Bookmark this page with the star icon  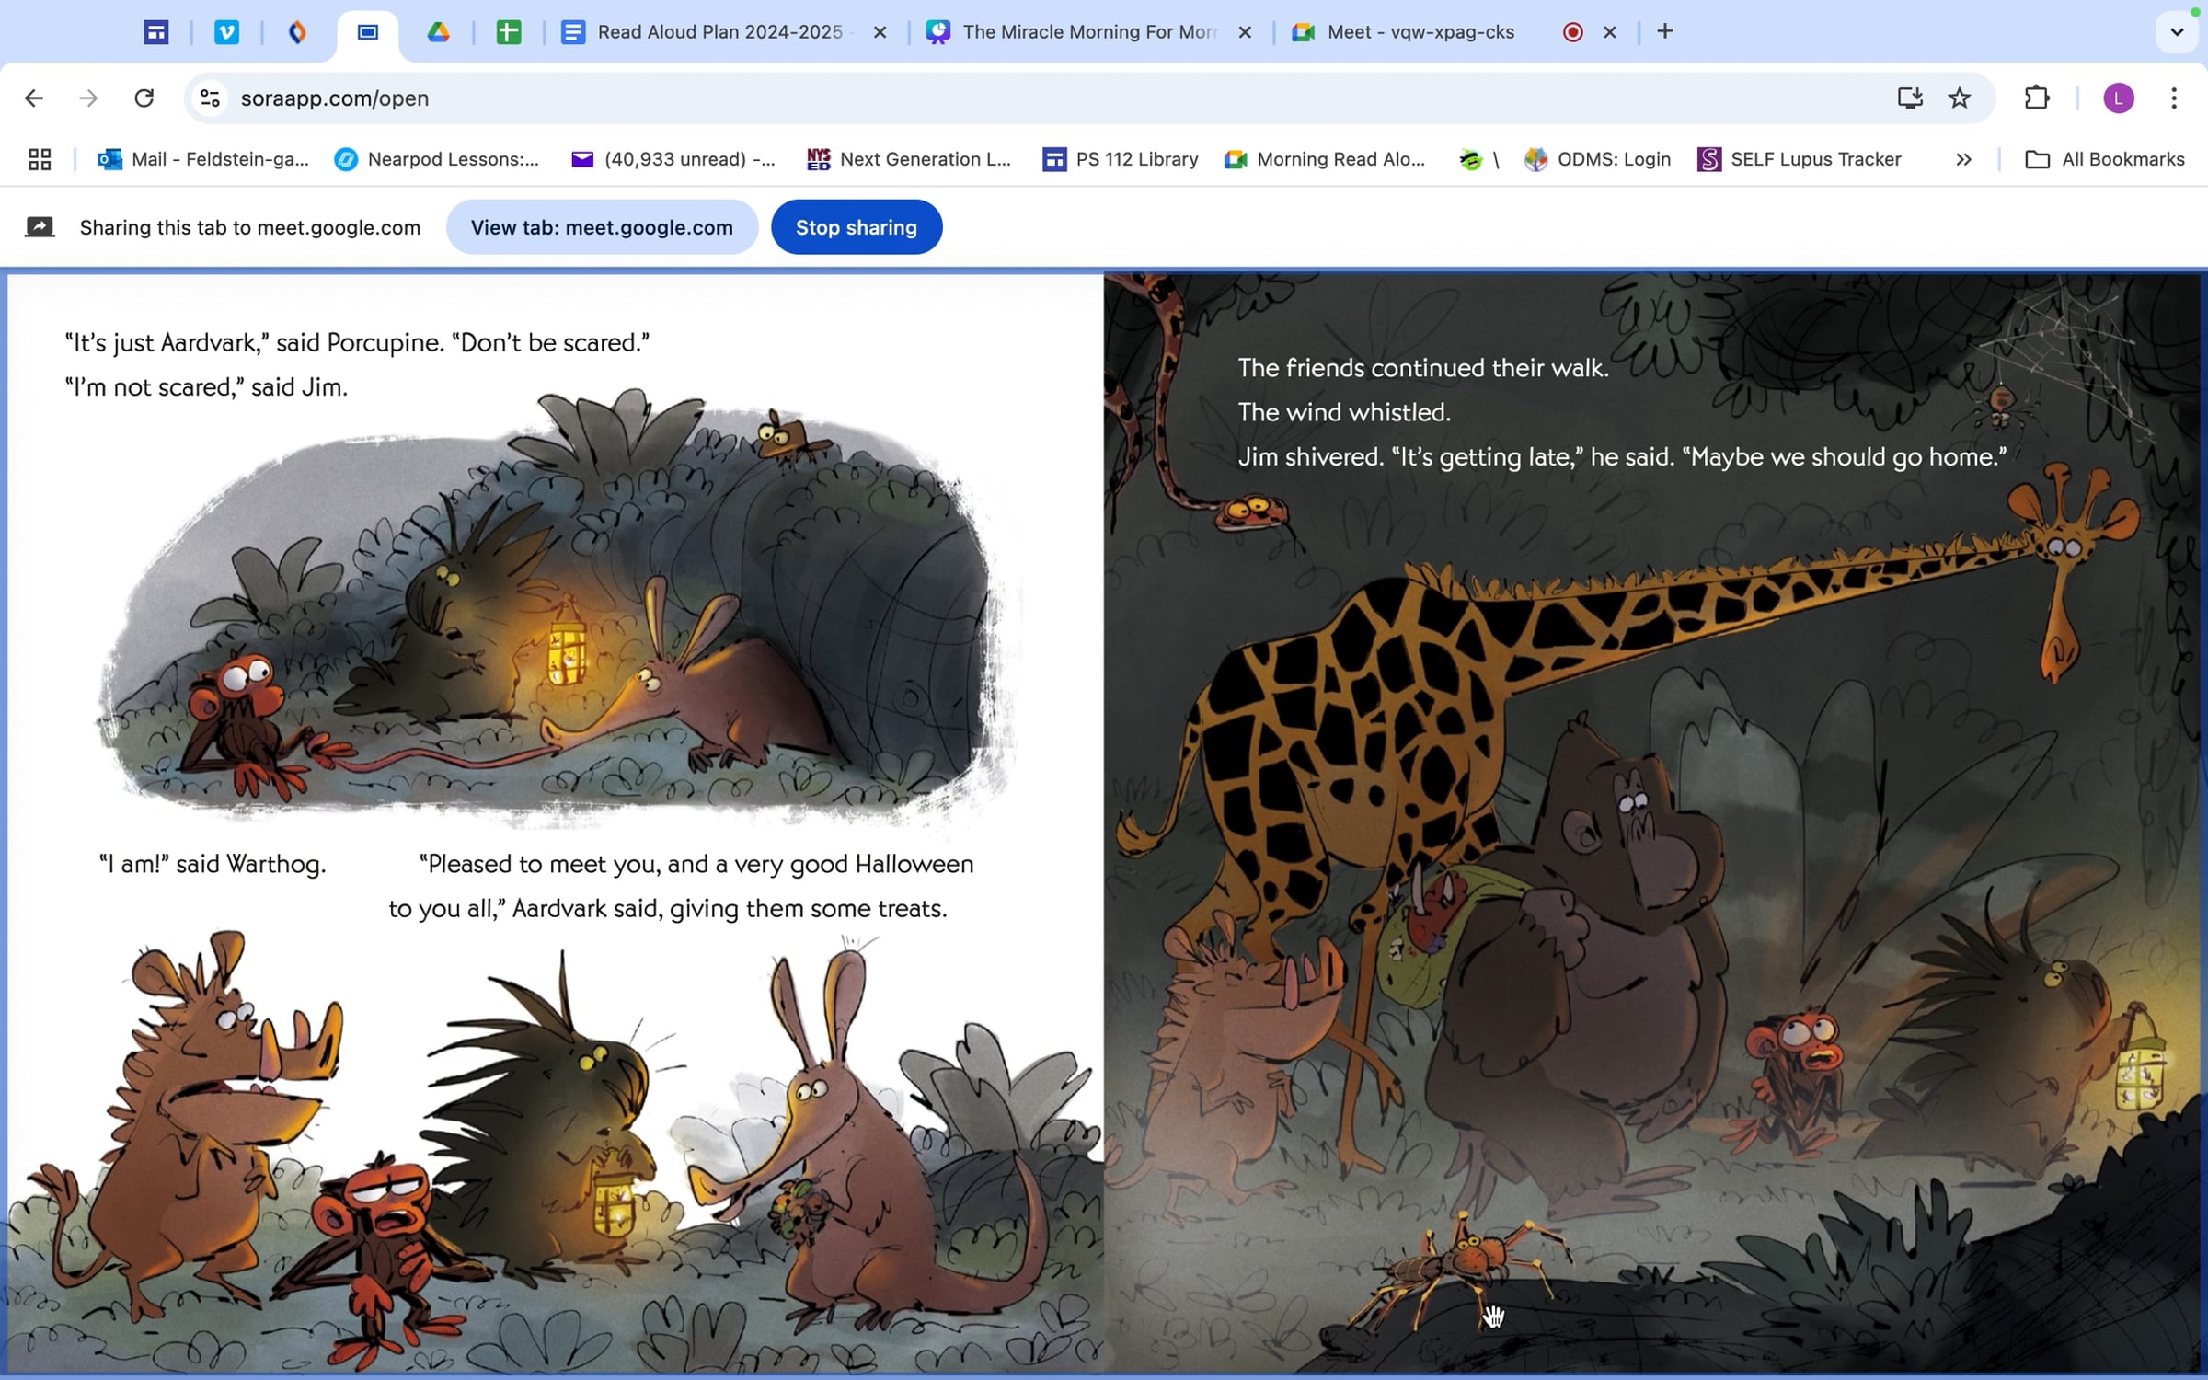[1960, 98]
